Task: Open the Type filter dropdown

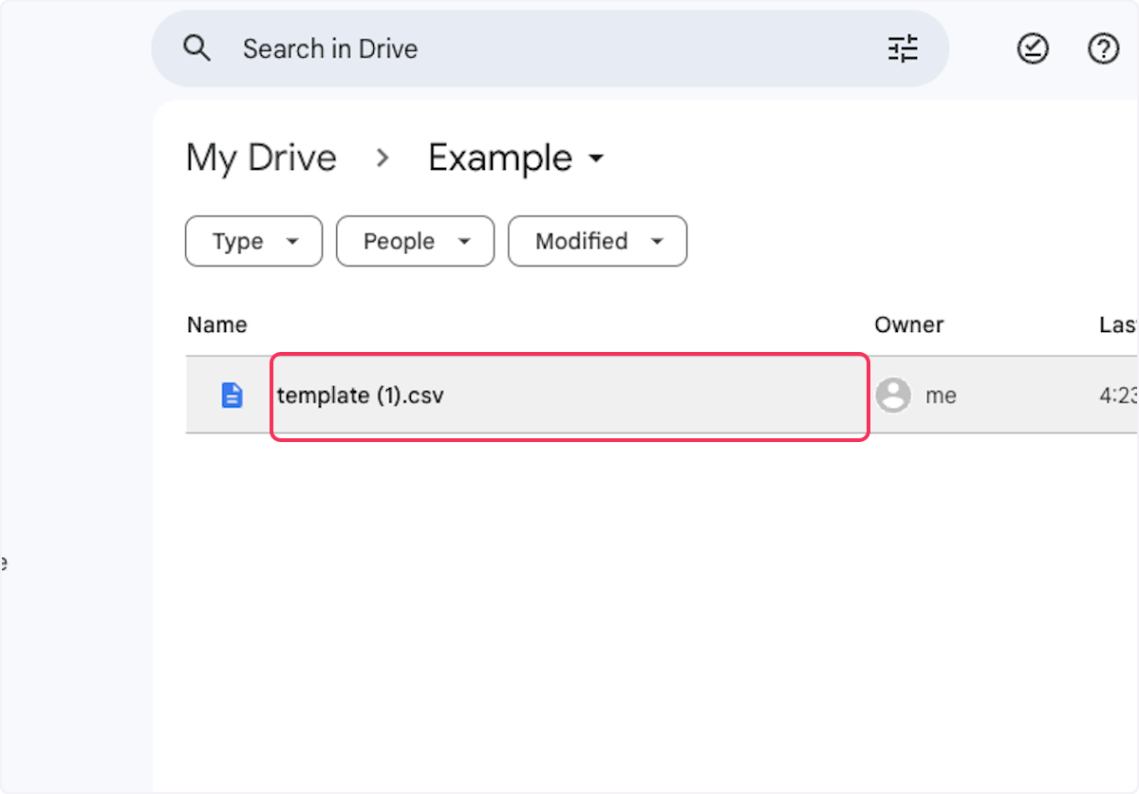Action: (253, 241)
